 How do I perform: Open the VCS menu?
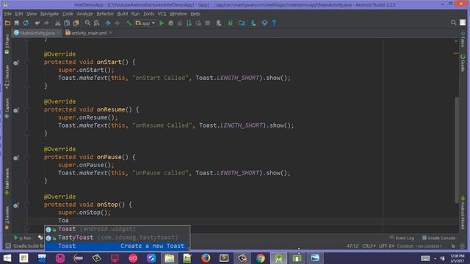162,14
